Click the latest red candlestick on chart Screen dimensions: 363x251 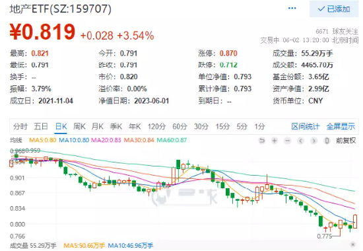355,221
